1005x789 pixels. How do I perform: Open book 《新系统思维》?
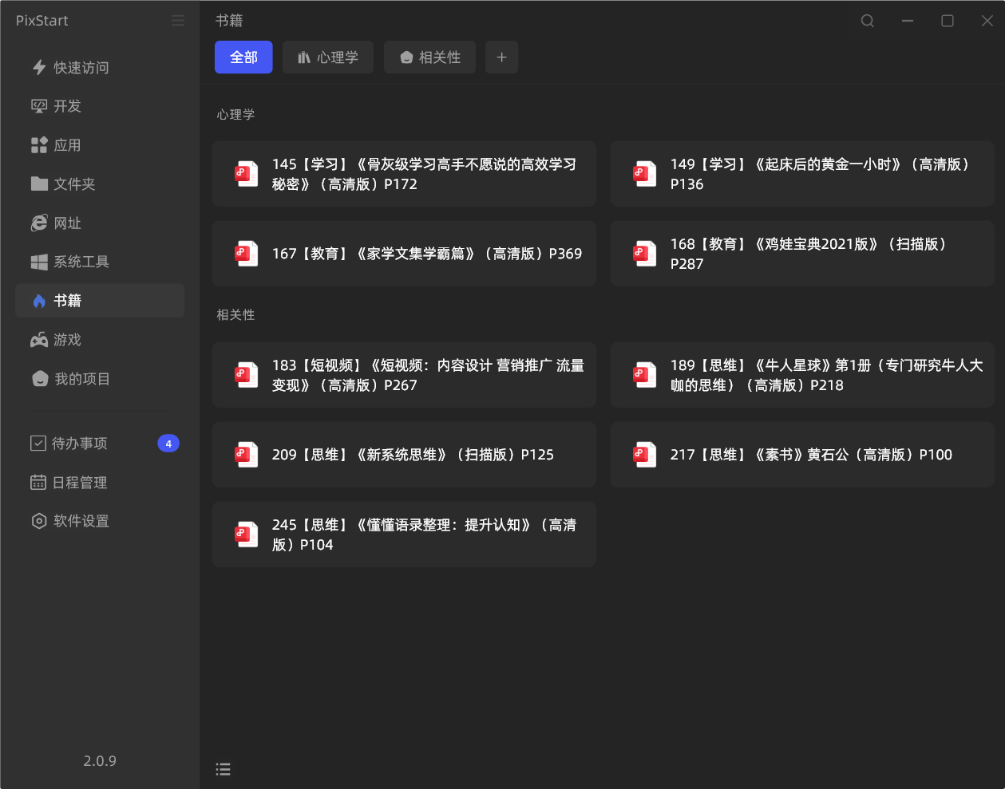coord(404,455)
